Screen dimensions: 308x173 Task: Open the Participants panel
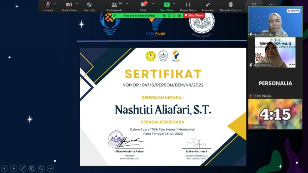[x=114, y=6]
